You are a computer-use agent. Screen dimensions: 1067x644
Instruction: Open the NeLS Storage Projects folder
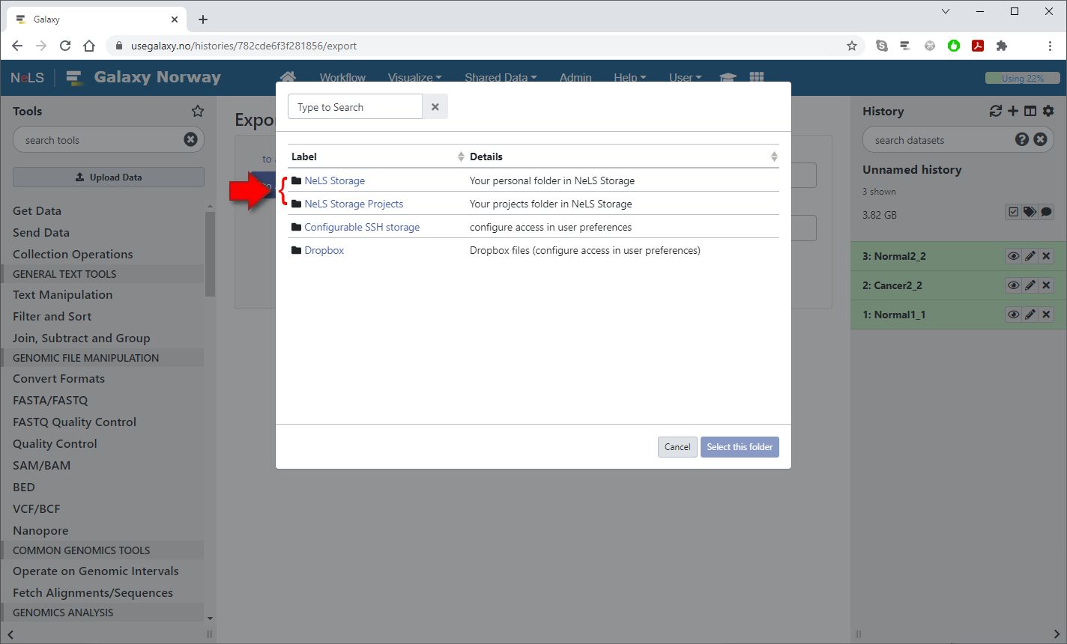[x=354, y=204]
